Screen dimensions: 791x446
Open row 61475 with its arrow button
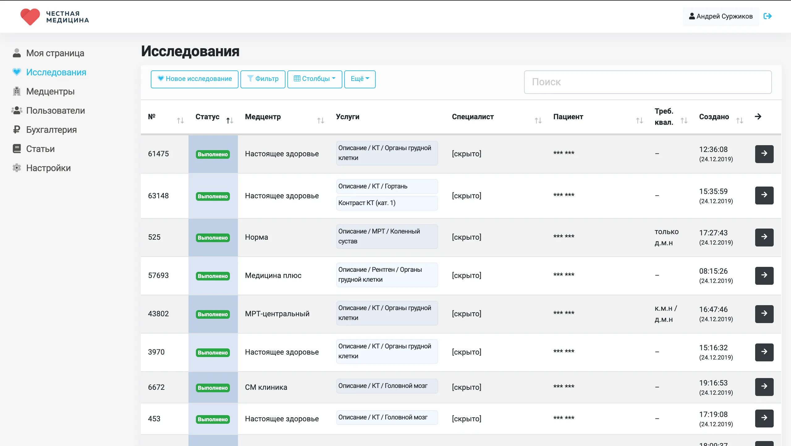tap(764, 154)
